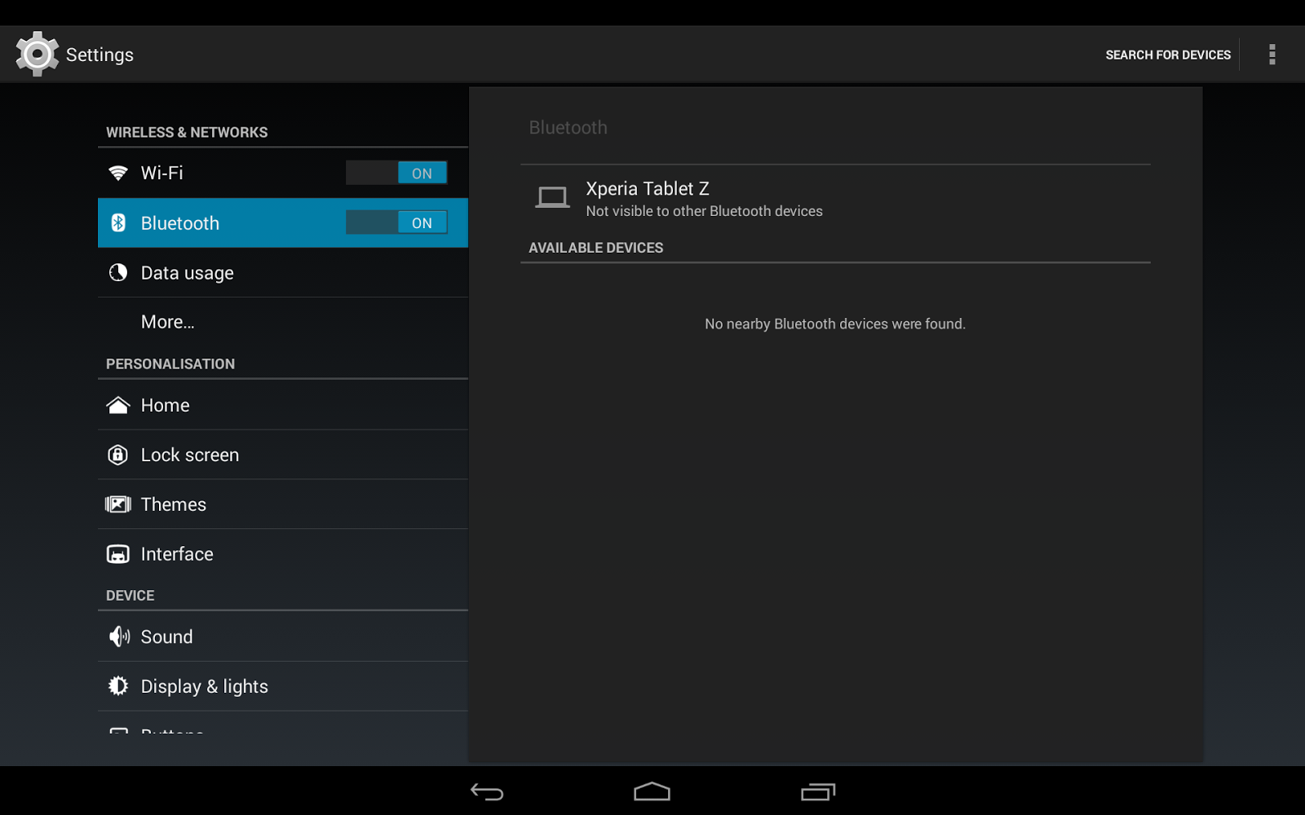Open the Wi-Fi settings entry
The image size is (1305, 815).
(283, 173)
